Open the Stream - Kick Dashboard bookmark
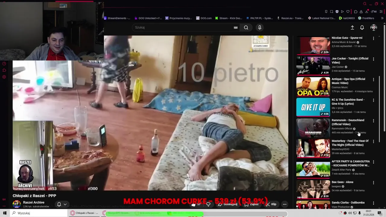 click(x=229, y=18)
